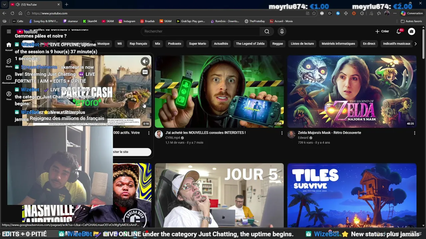
Task: Open the browser profile avatar
Action: tap(387, 13)
